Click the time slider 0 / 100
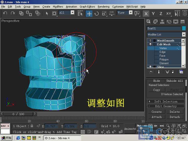 tap(18, 114)
